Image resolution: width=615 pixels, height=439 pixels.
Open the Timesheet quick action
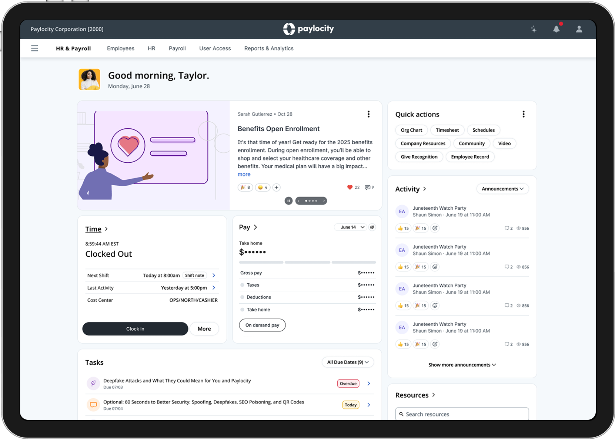(447, 130)
